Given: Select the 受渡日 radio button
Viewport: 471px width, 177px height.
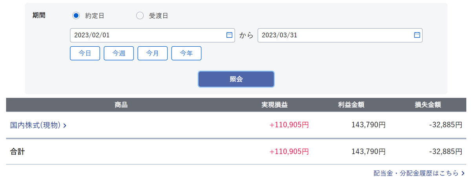Looking at the screenshot, I should point(140,16).
